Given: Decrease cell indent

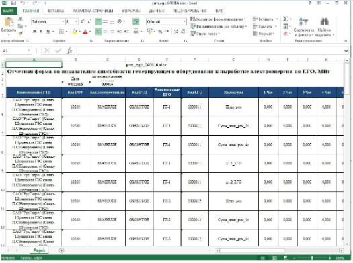Looking at the screenshot, I should [120, 32].
